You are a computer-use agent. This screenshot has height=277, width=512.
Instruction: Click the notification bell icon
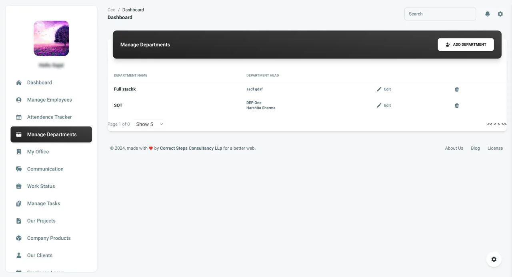[487, 14]
